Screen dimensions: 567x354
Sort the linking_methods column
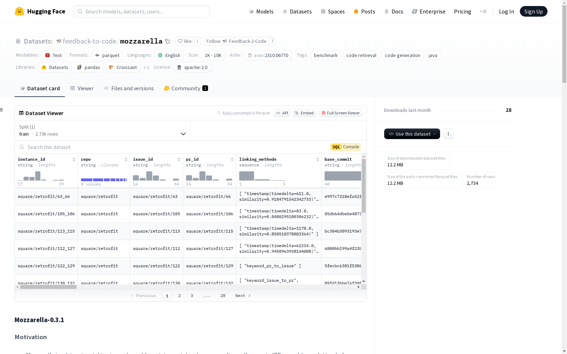coord(318,159)
